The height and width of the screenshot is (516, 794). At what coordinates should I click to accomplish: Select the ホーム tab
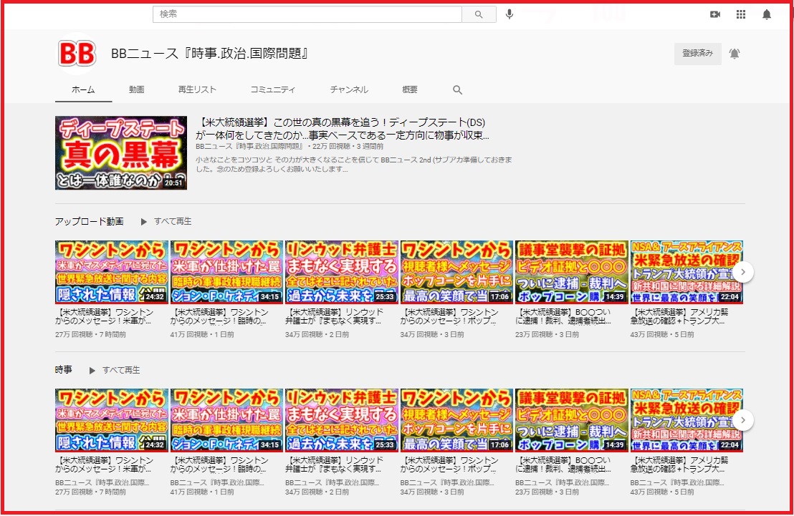(84, 89)
